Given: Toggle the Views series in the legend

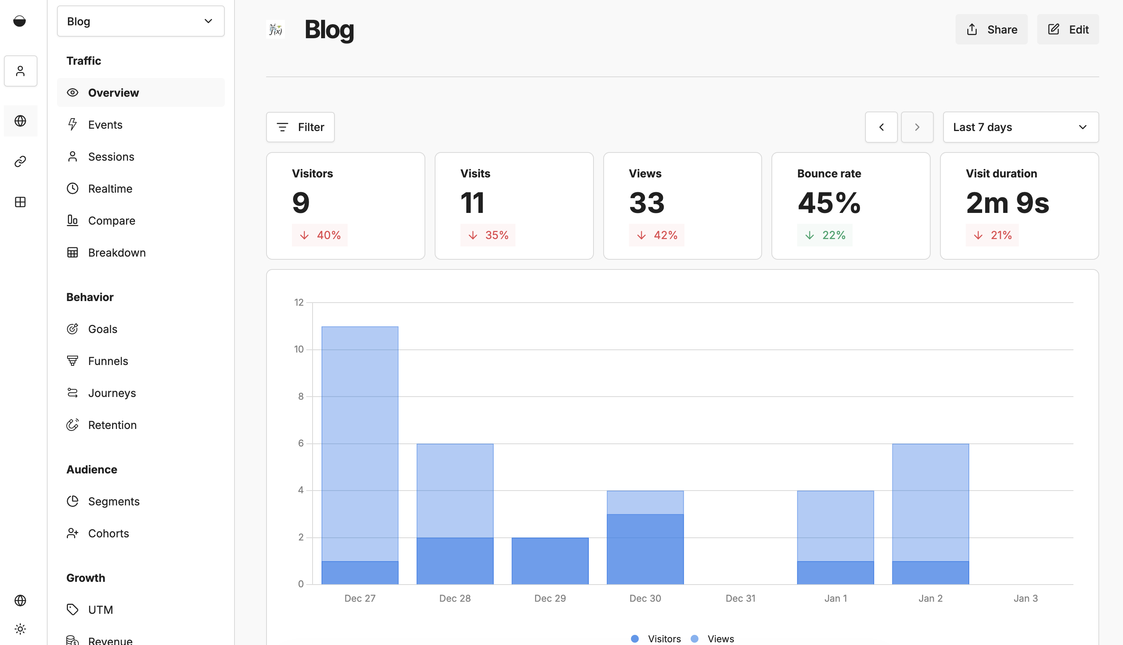Looking at the screenshot, I should pos(714,638).
